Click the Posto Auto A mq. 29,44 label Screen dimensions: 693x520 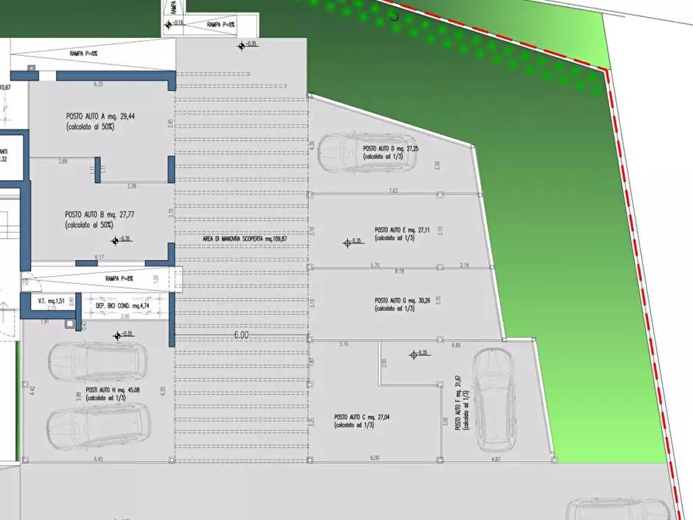point(102,115)
